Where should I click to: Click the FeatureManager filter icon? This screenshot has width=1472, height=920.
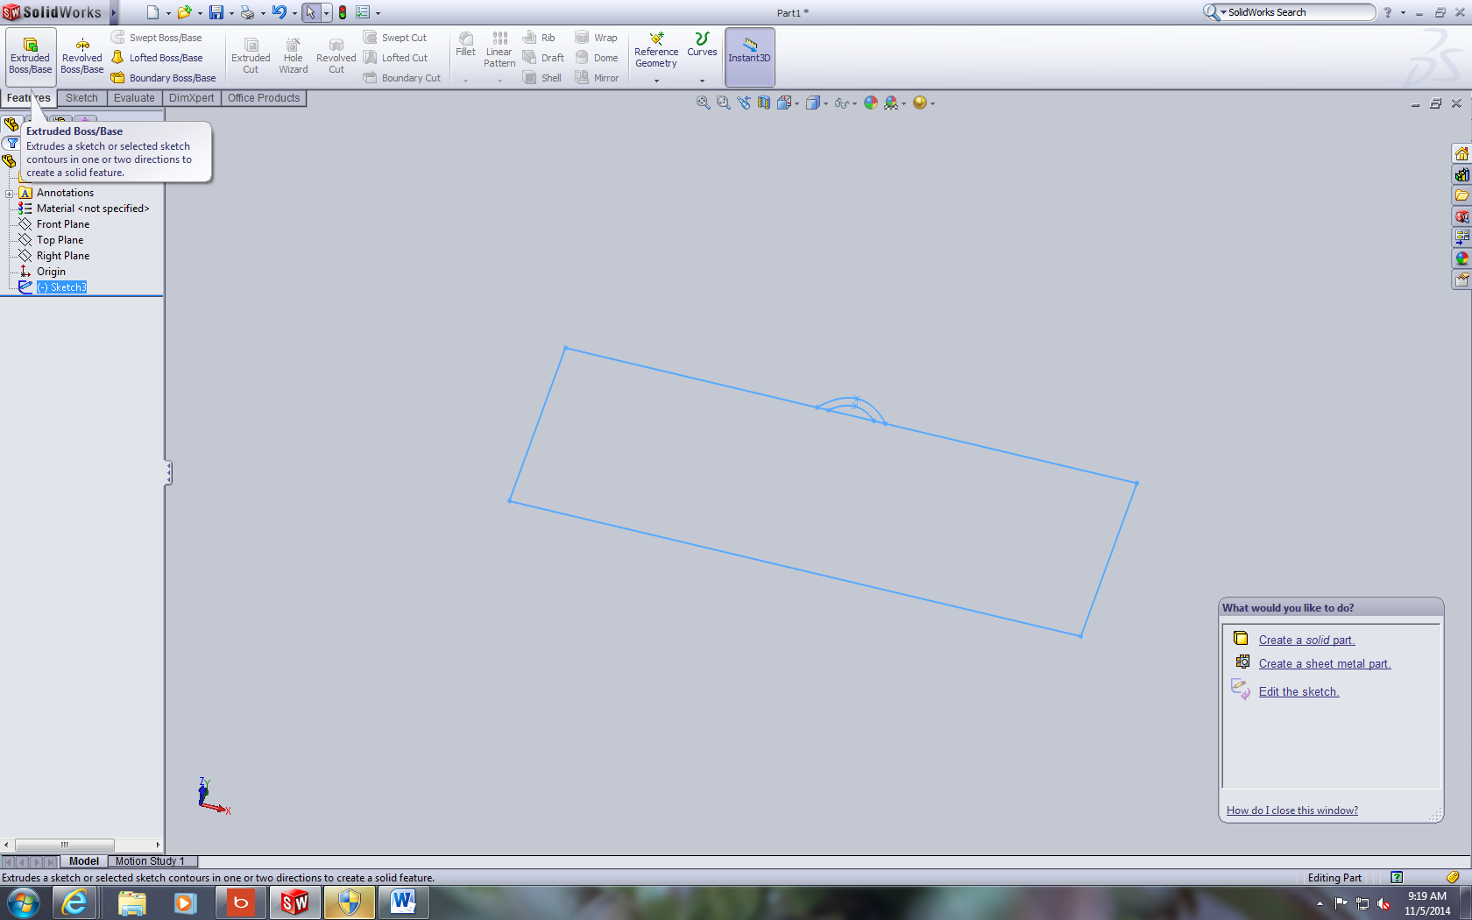click(12, 143)
